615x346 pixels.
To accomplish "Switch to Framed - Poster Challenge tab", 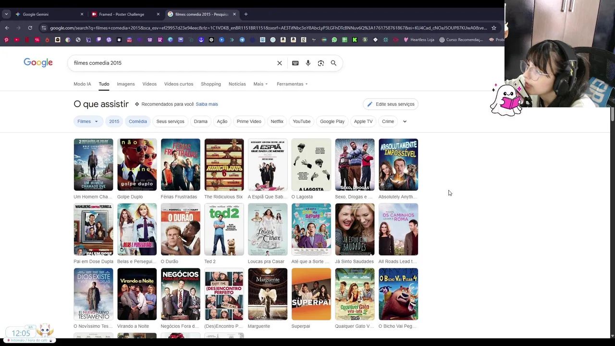I will [125, 14].
